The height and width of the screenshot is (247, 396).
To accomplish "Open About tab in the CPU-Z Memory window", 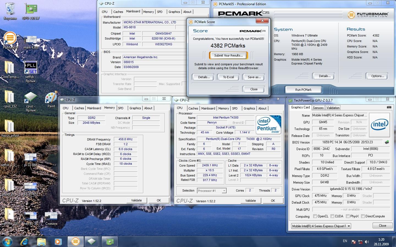I will (x=148, y=108).
